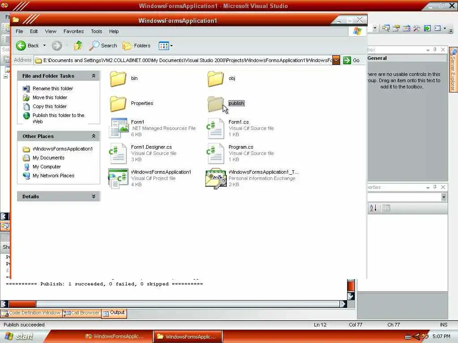Switch to the Code Definition Window tab
The height and width of the screenshot is (343, 458).
point(31,313)
